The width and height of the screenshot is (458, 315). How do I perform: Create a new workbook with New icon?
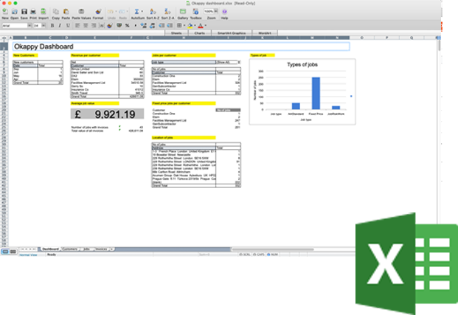(x=5, y=12)
